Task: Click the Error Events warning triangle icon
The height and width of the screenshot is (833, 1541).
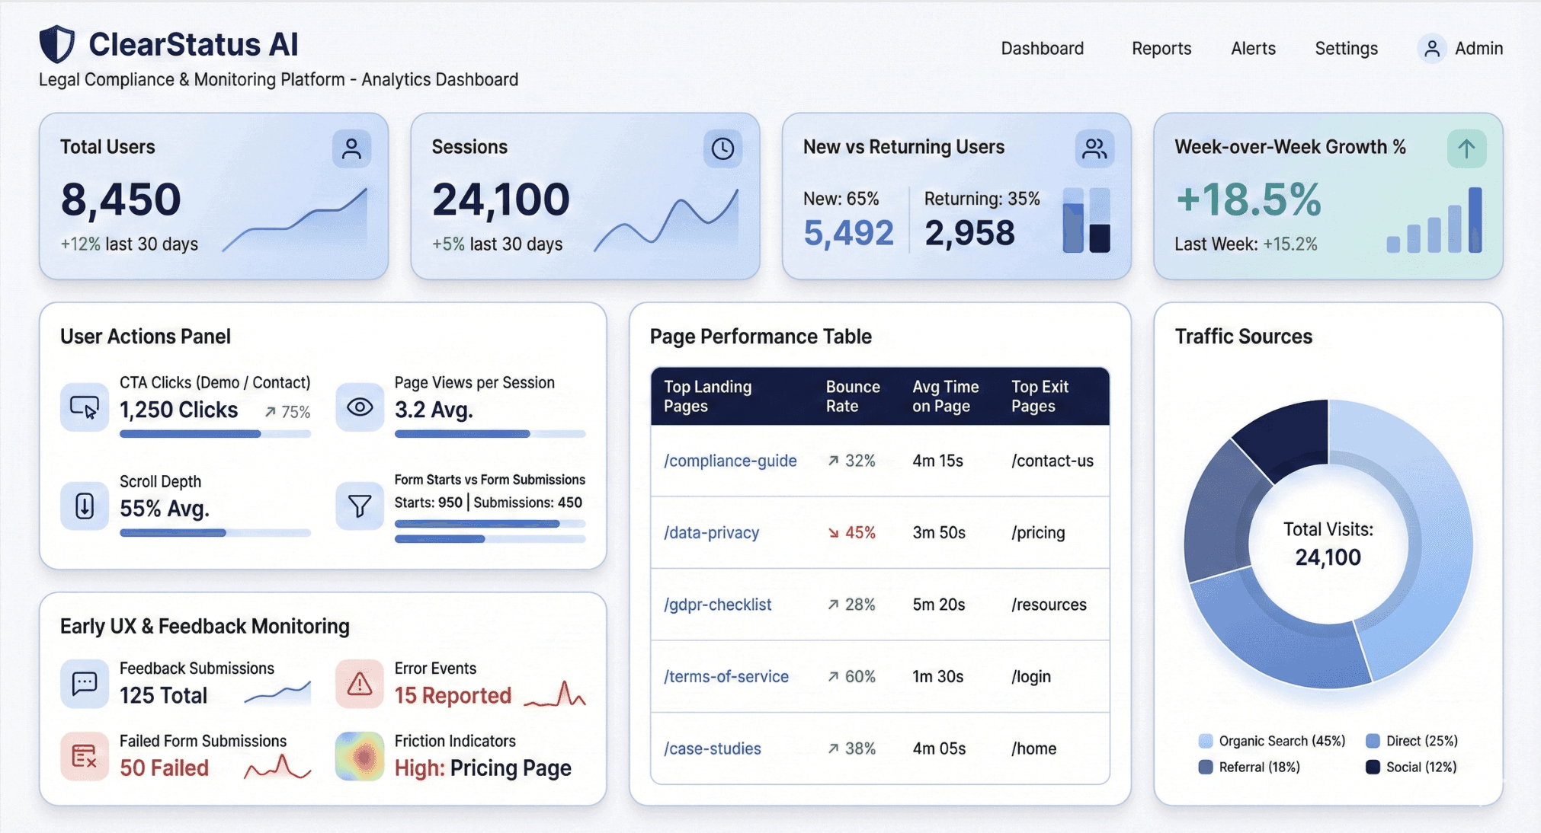Action: tap(360, 684)
